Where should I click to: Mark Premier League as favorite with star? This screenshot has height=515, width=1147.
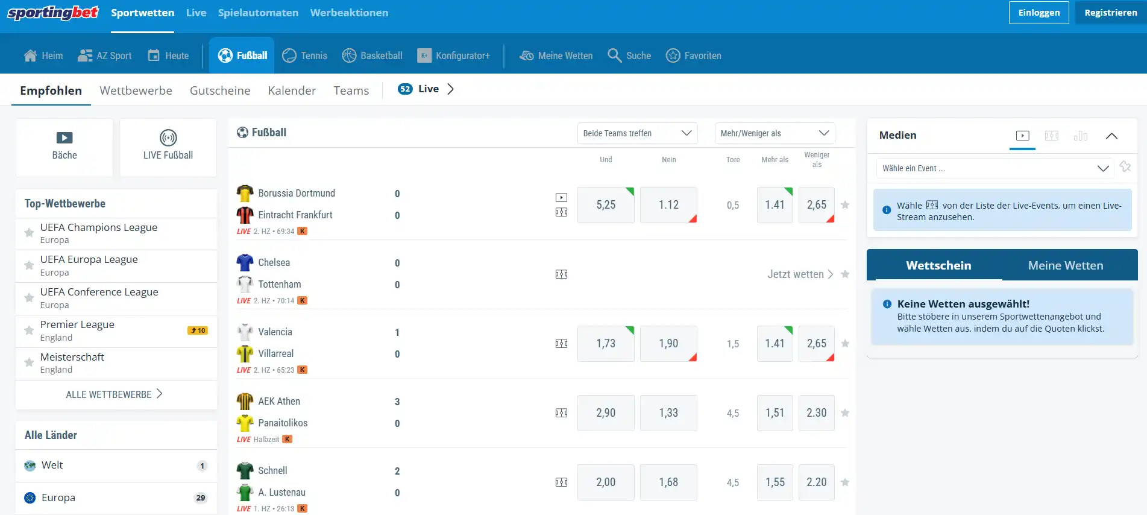[29, 330]
